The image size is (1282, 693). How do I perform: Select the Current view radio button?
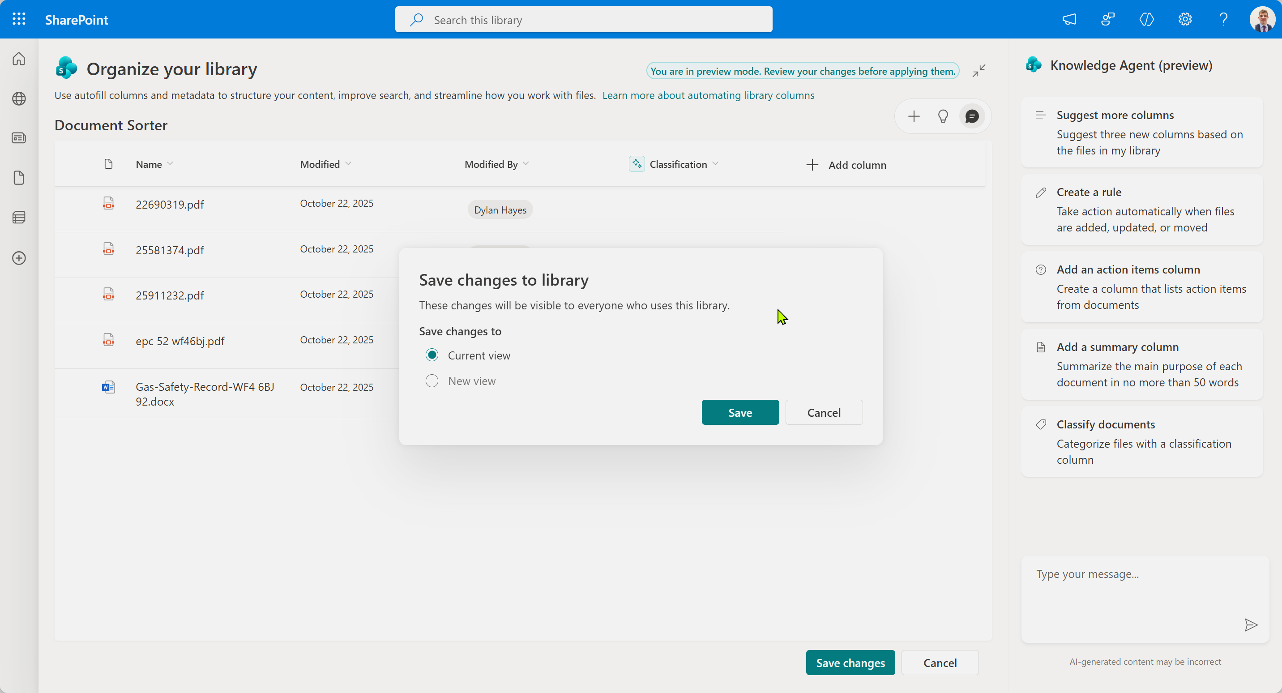tap(432, 355)
